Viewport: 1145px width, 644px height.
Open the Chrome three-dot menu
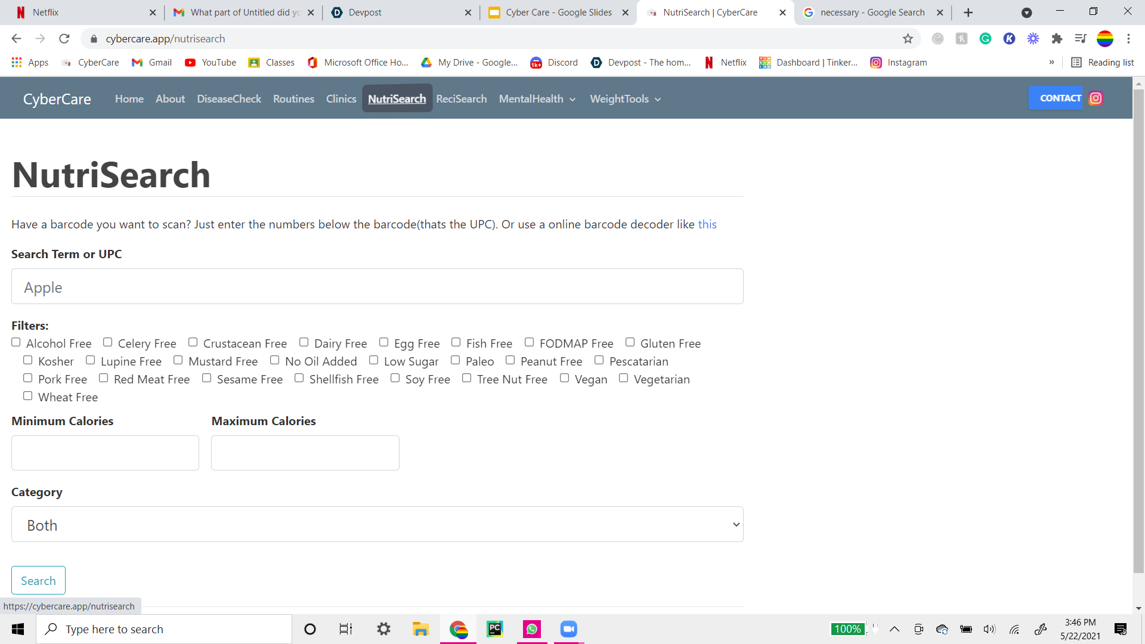tap(1128, 39)
